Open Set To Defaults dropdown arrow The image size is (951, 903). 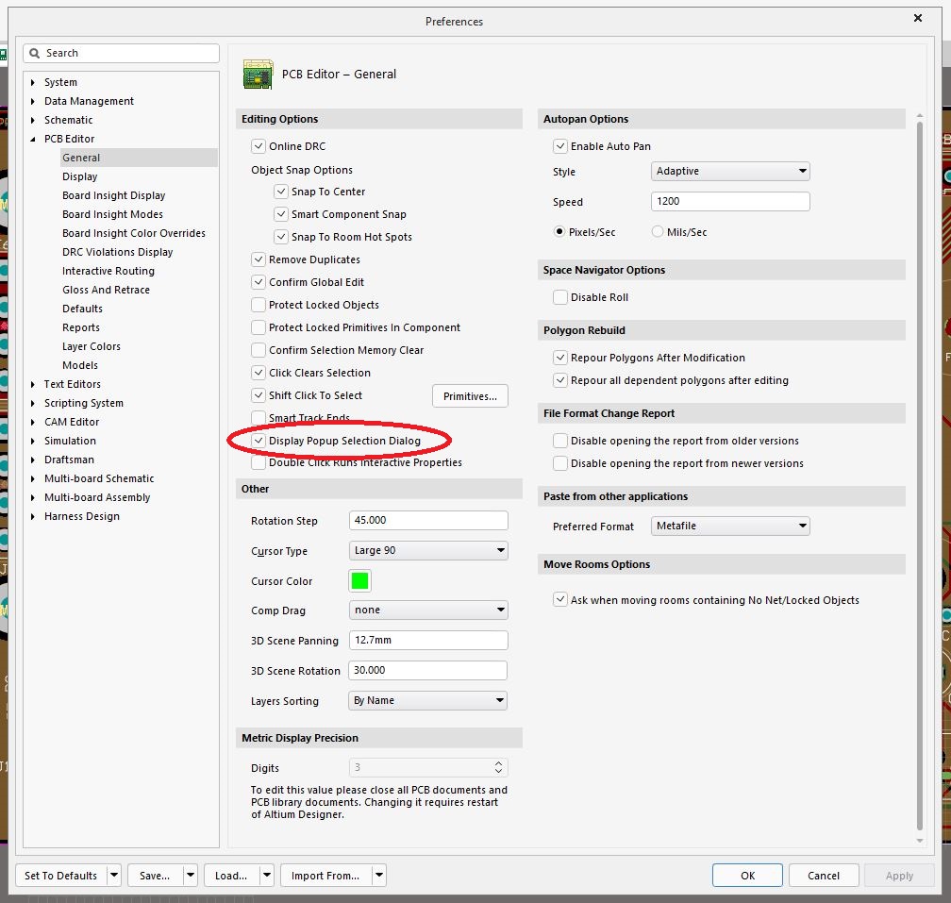click(114, 875)
